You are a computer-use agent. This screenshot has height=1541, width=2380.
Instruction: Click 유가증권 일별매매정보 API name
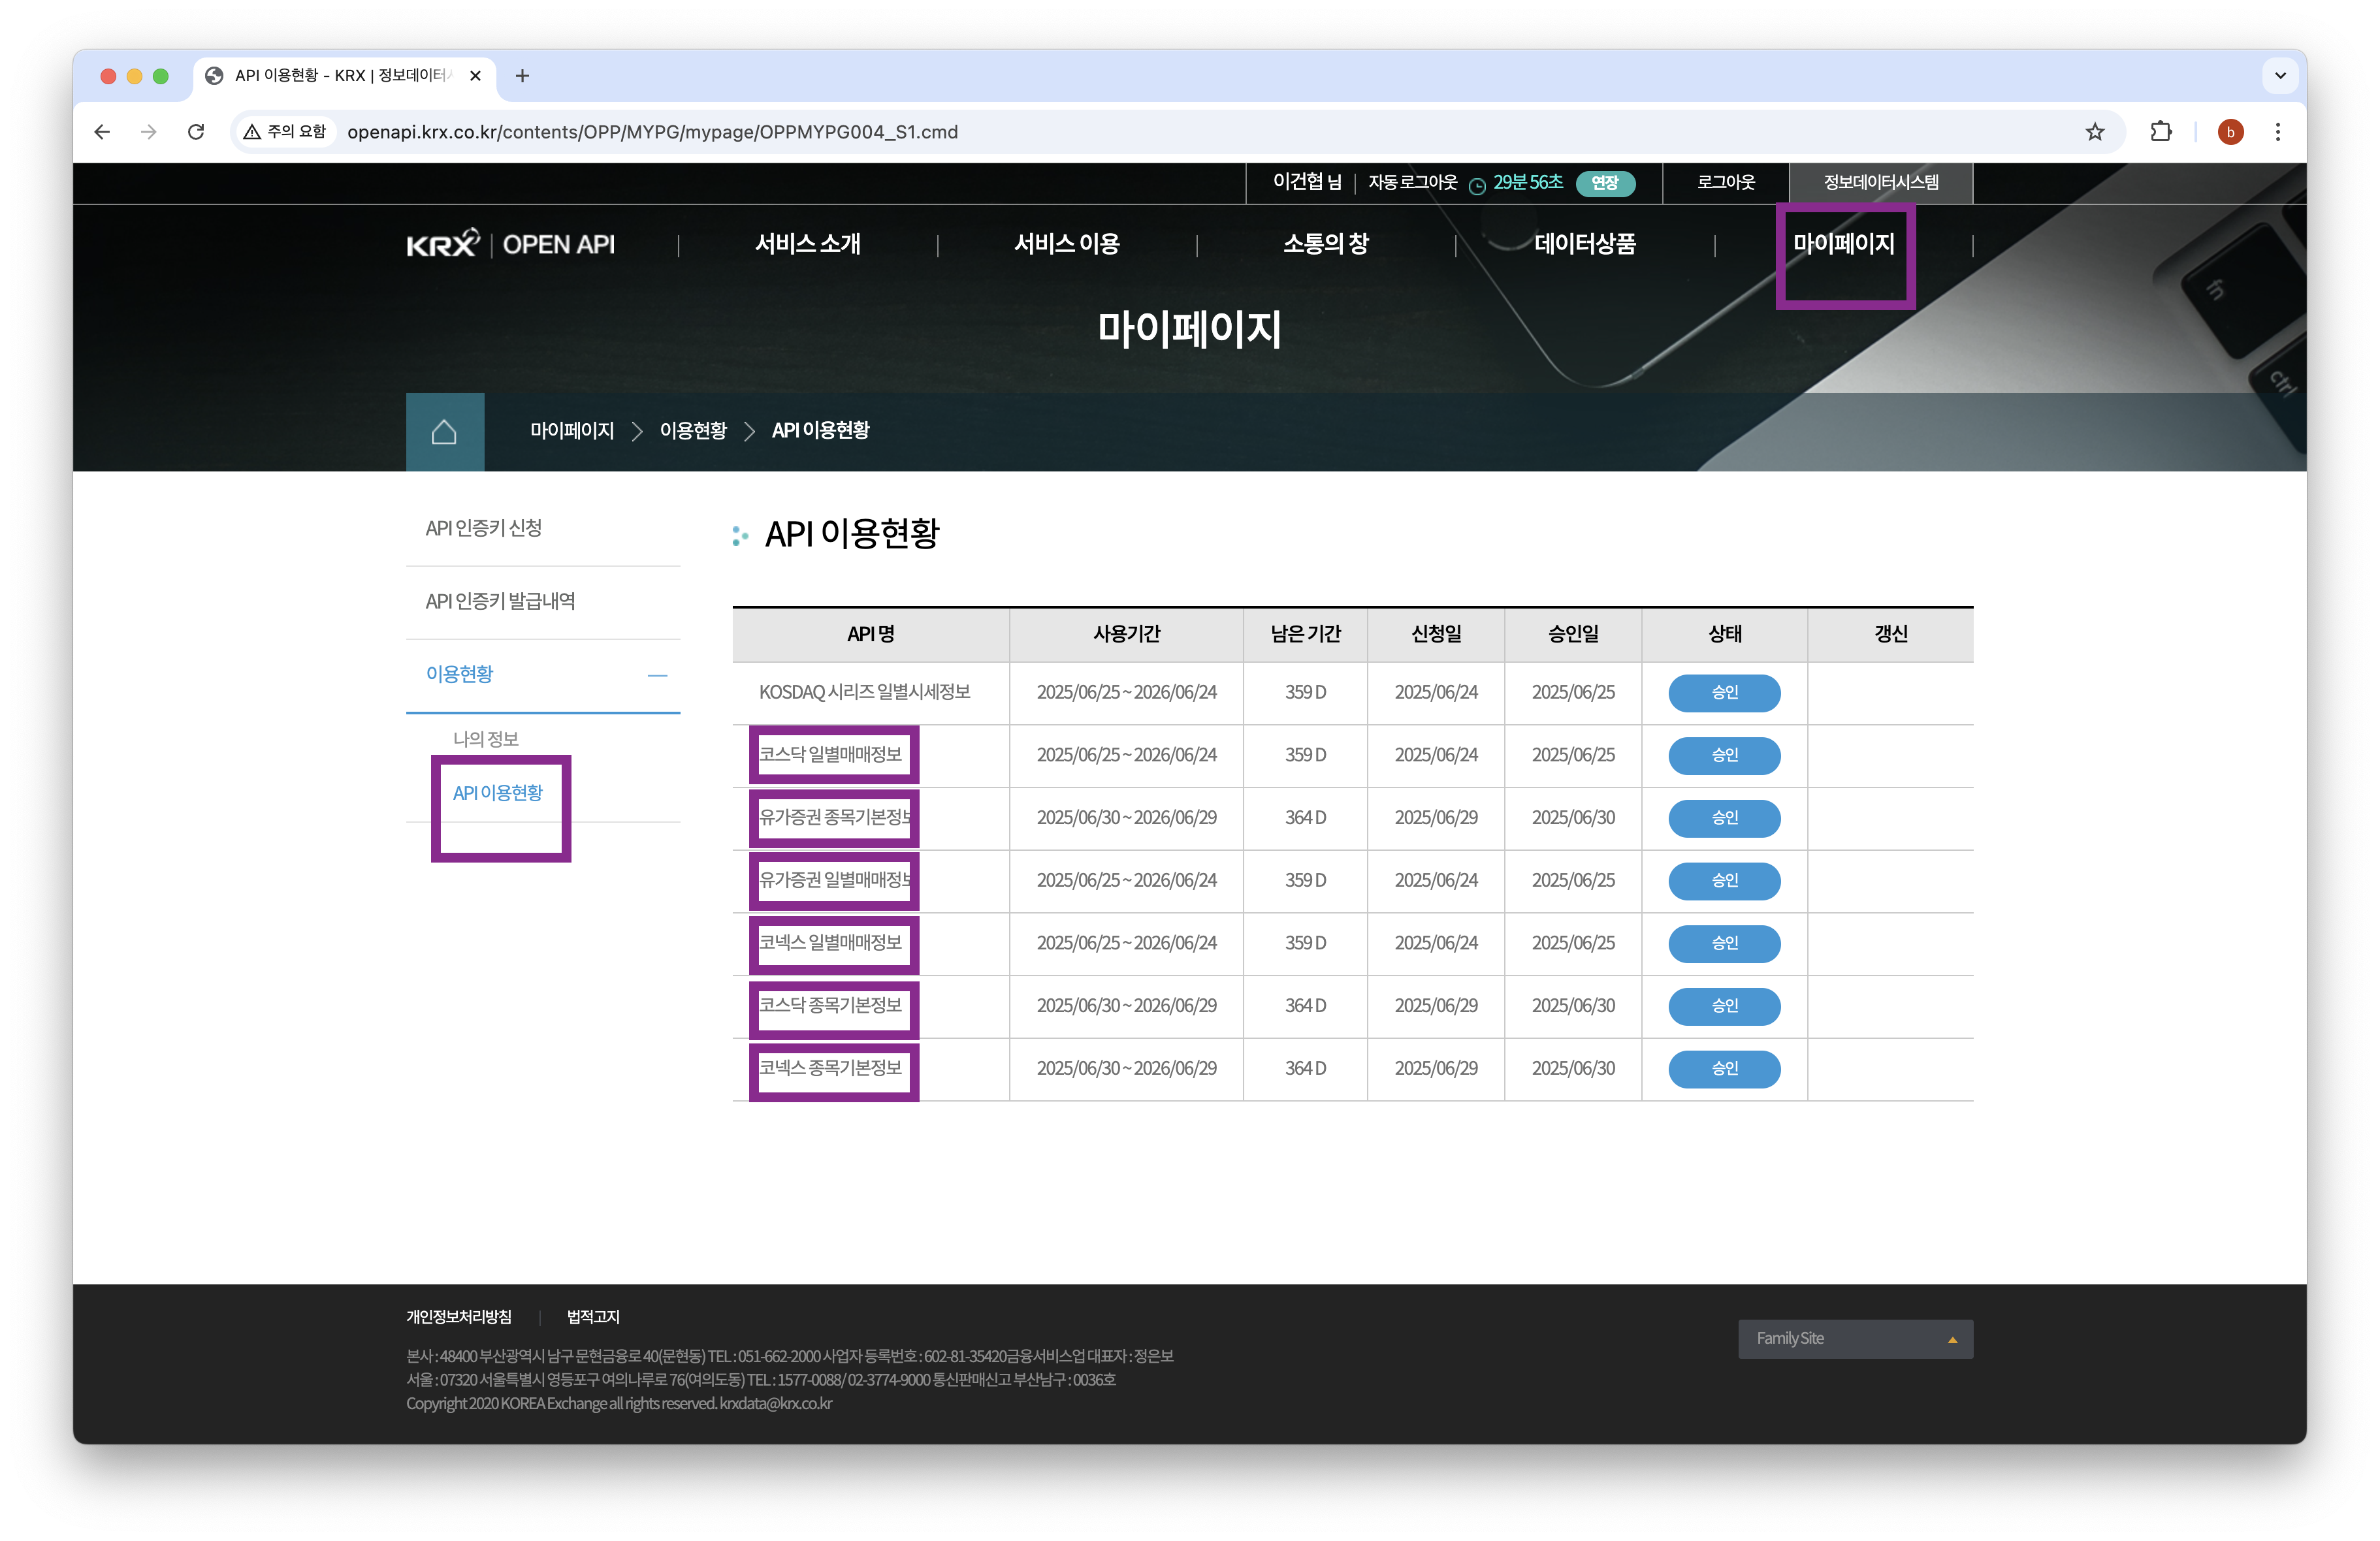pos(835,880)
